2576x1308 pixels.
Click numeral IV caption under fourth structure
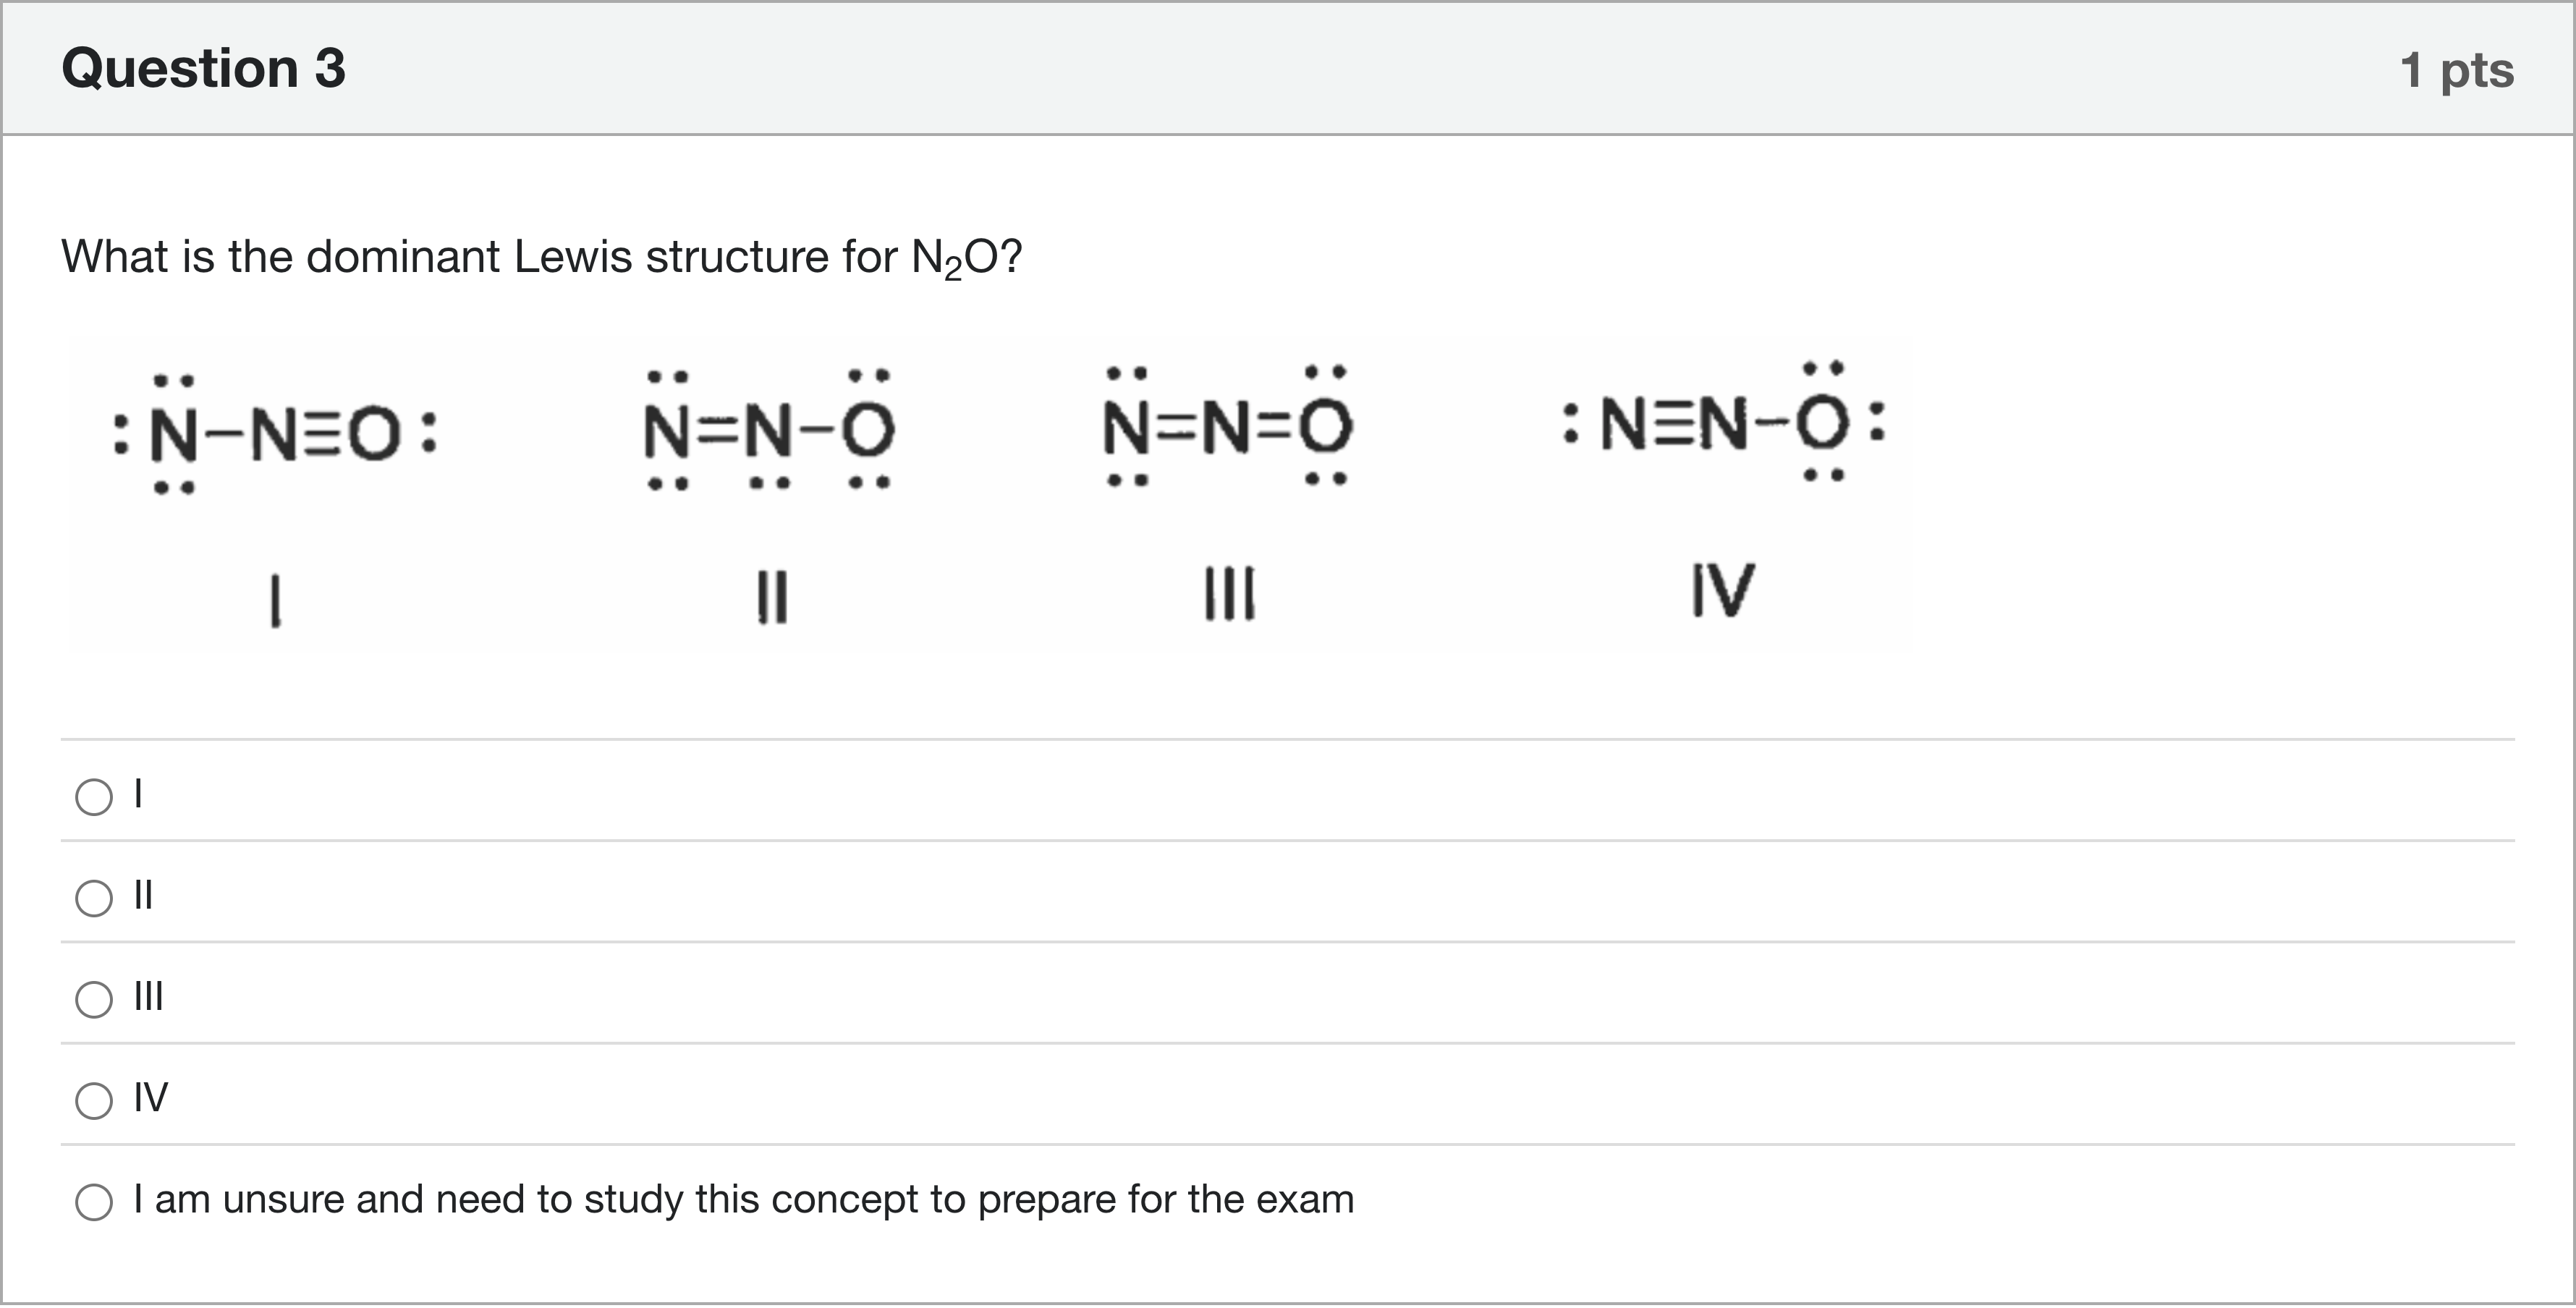(x=1722, y=591)
